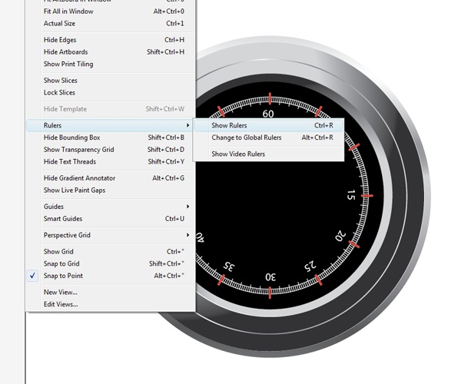Uncheck Snap to Point

click(111, 276)
